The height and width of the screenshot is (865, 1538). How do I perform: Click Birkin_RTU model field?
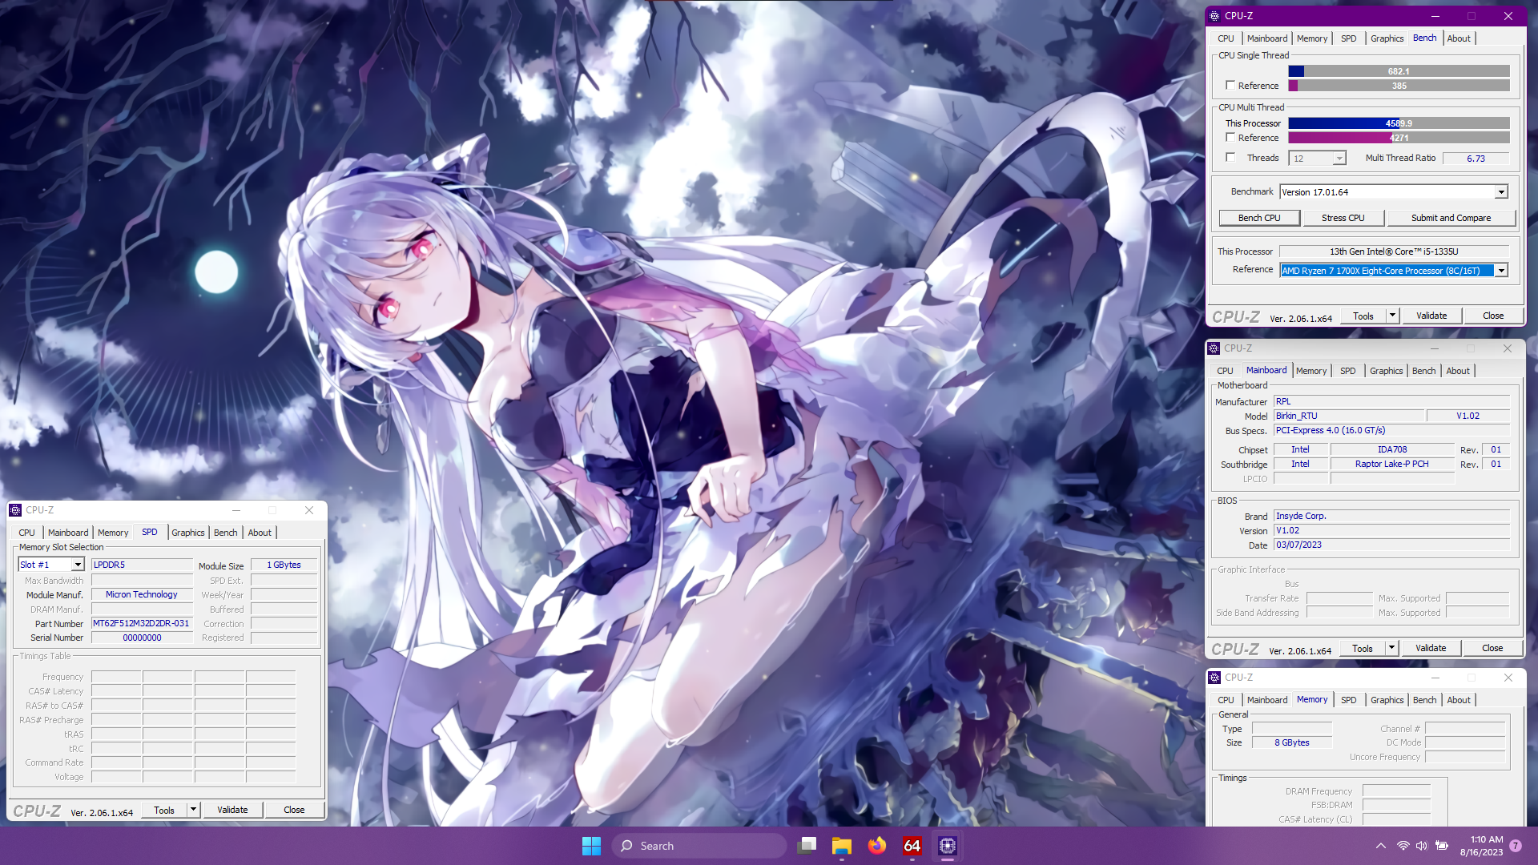pos(1349,416)
